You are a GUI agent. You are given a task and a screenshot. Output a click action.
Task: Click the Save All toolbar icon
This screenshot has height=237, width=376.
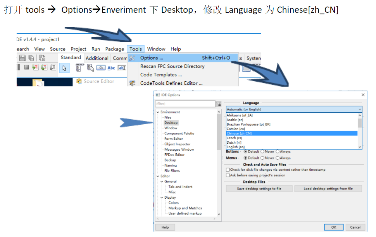(x=31, y=58)
